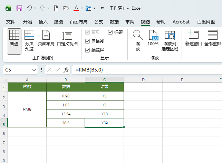The height and width of the screenshot is (163, 222).
Task: Select cell containing 12.54
Action: point(66,114)
